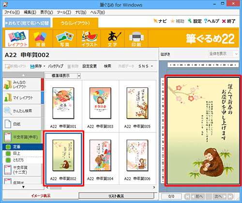This screenshot has width=242, height=203.
Task: Select thumbnail A22 申年賀006
Action: pyautogui.click(x=137, y=159)
